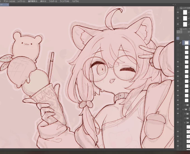Show the currently selected hidden layer
The width and height of the screenshot is (190, 154).
[178, 43]
